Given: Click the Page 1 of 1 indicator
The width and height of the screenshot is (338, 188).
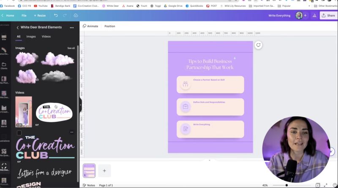Looking at the screenshot, I should (x=106, y=185).
